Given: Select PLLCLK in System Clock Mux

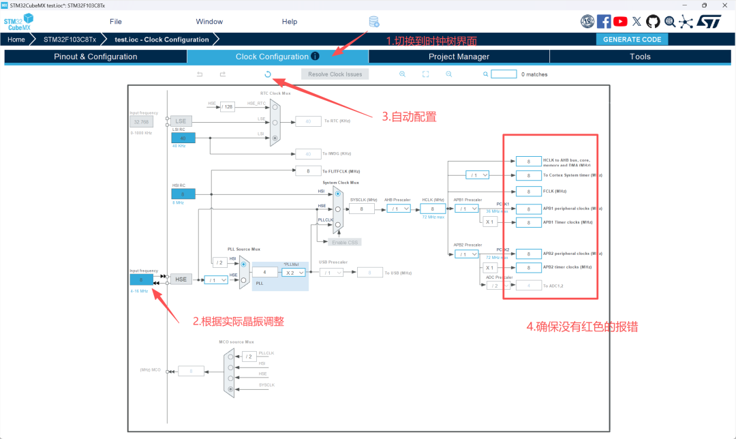Looking at the screenshot, I should tap(338, 224).
